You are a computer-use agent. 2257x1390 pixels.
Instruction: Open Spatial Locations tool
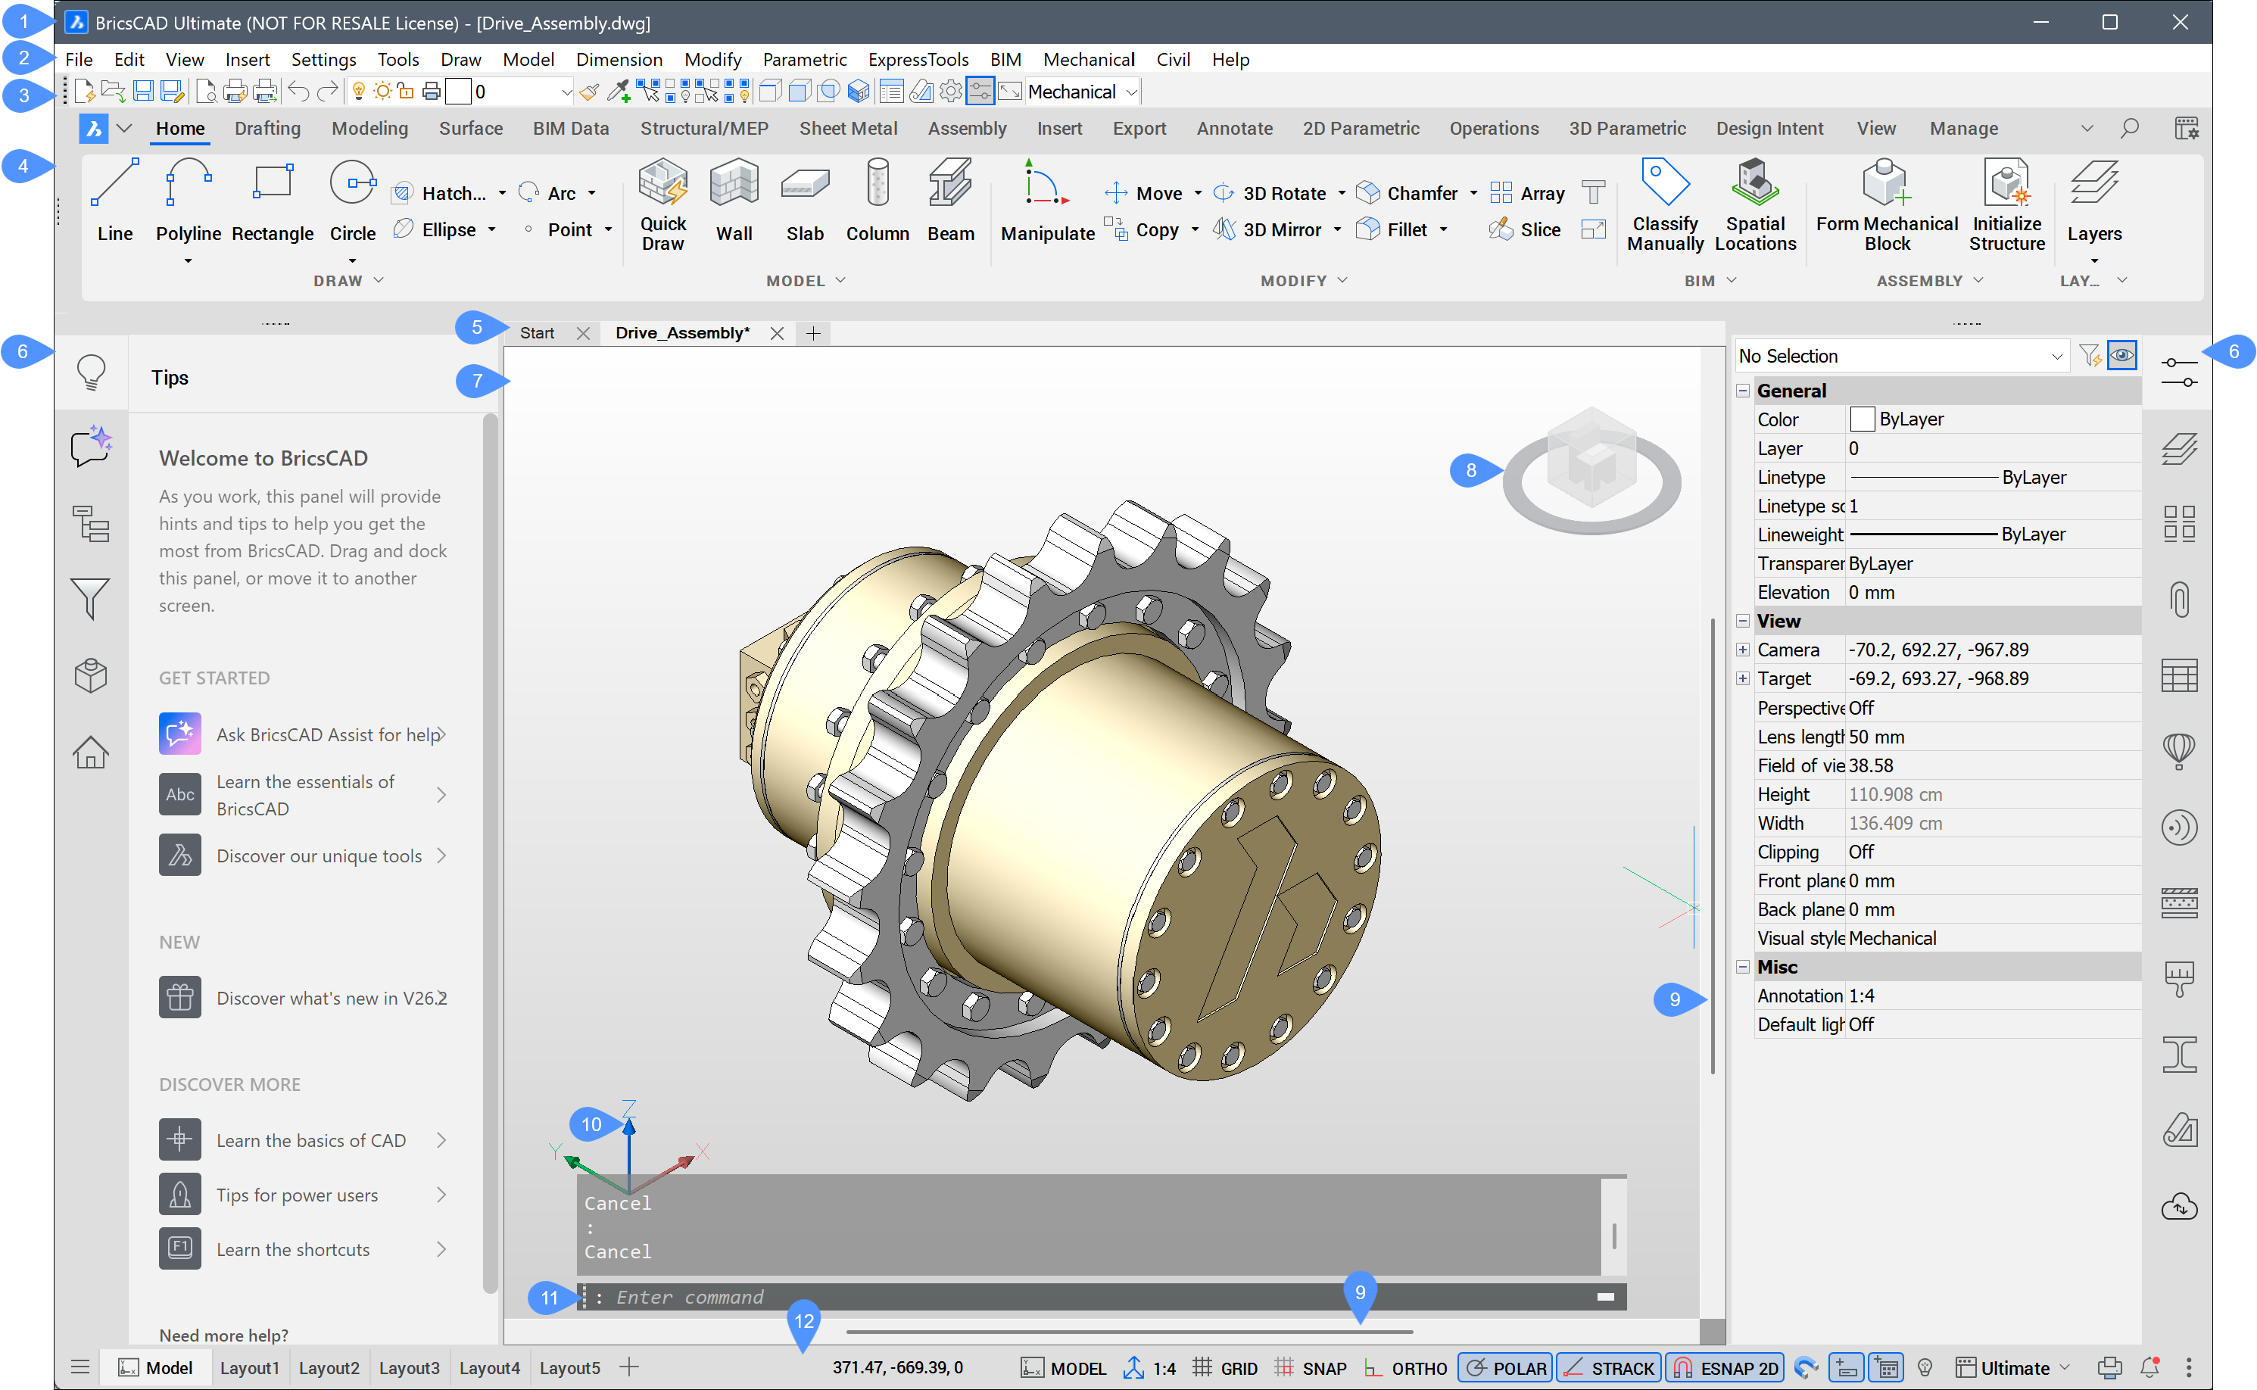(1755, 204)
